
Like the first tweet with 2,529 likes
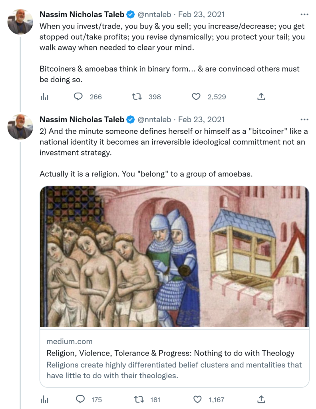coord(196,97)
